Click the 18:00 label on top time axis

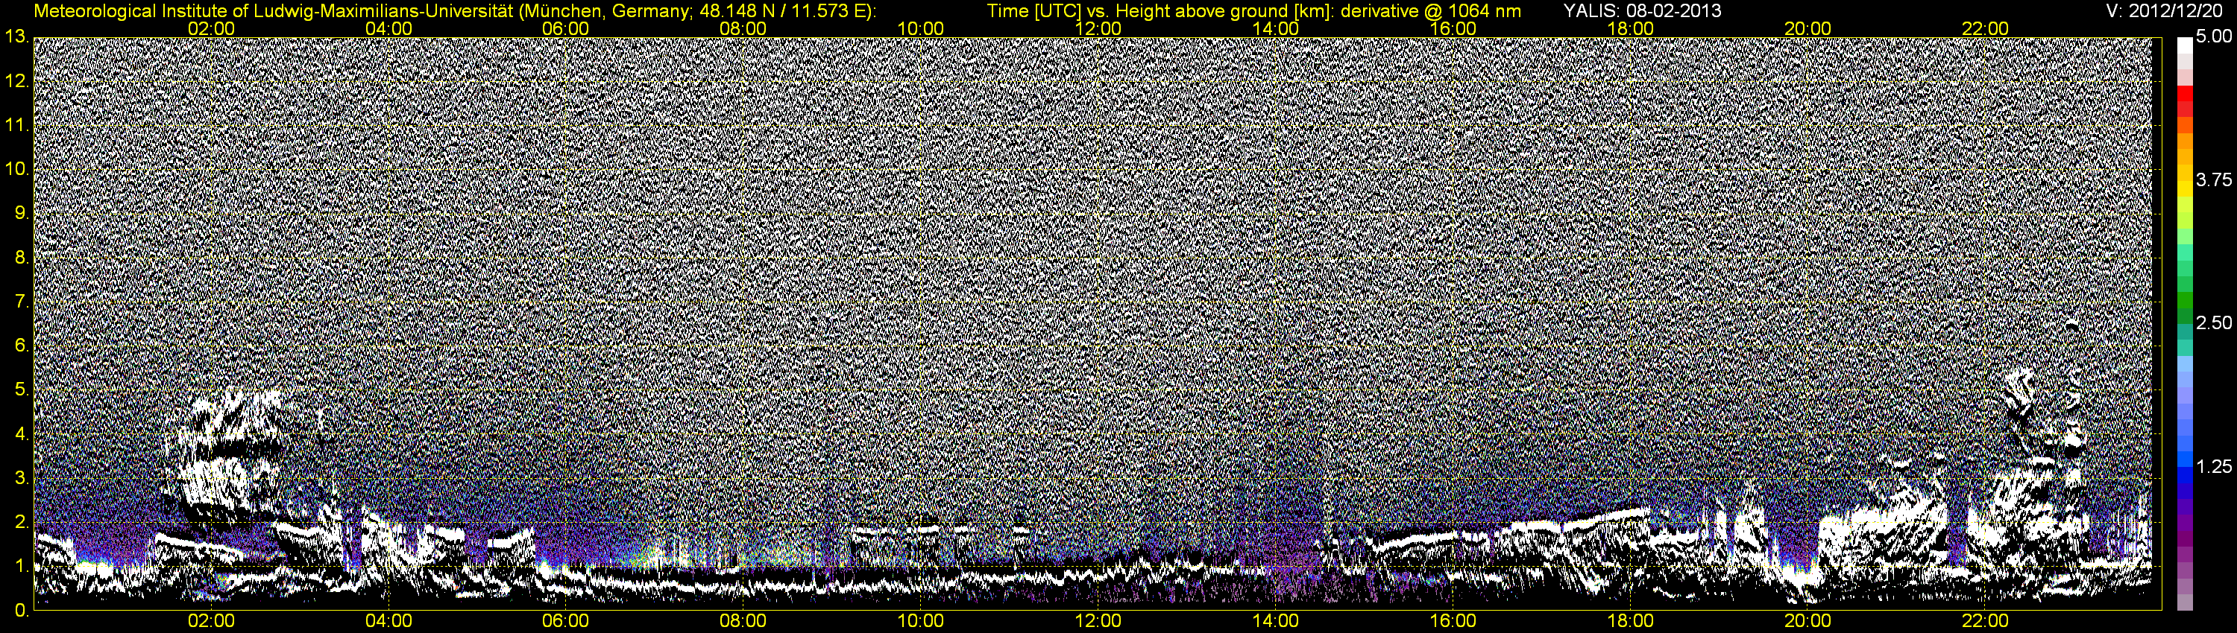coord(1630,28)
